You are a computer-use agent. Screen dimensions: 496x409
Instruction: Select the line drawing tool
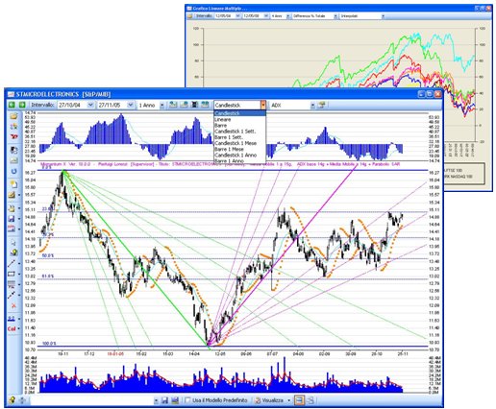point(12,263)
